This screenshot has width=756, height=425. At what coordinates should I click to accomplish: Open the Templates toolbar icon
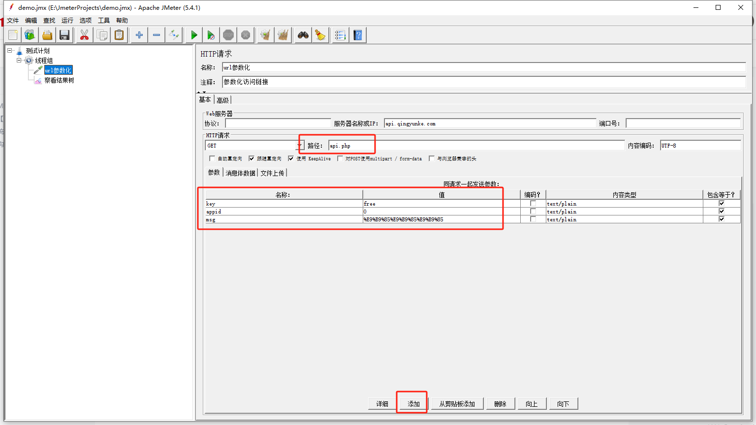point(30,35)
